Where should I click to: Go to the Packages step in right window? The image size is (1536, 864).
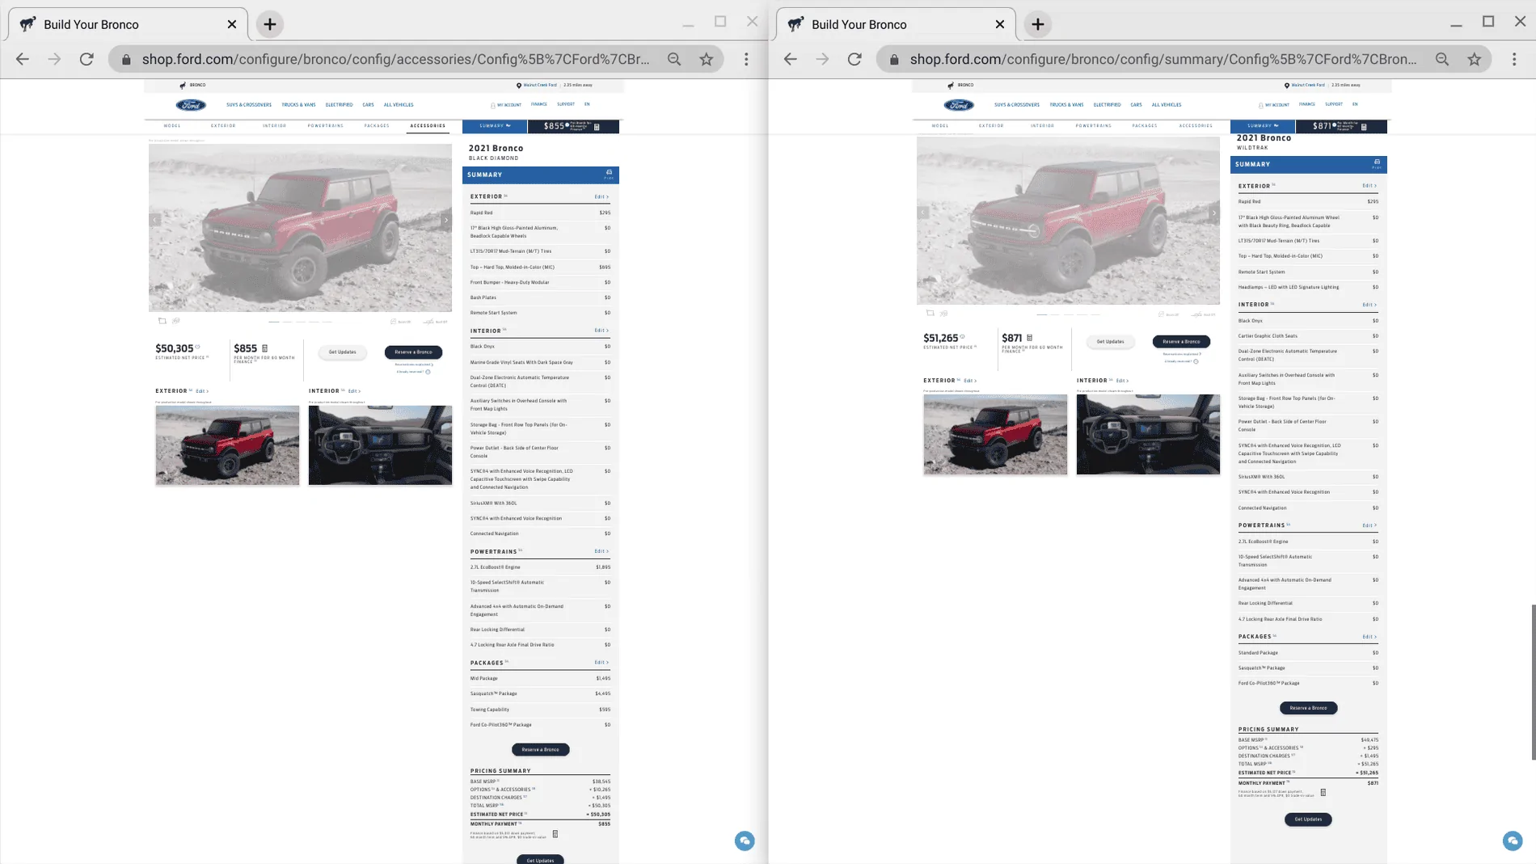(x=1145, y=126)
